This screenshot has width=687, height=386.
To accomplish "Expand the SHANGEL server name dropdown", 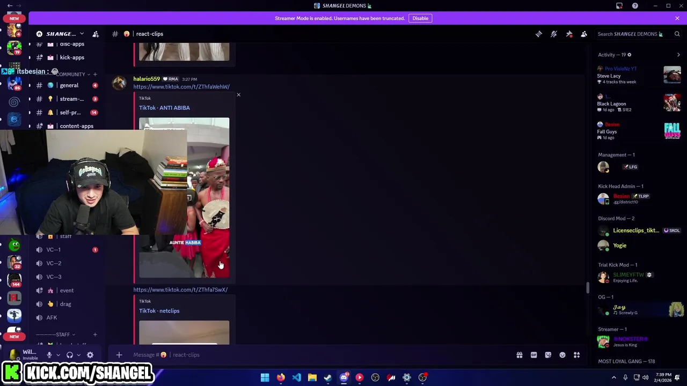I will pos(82,34).
